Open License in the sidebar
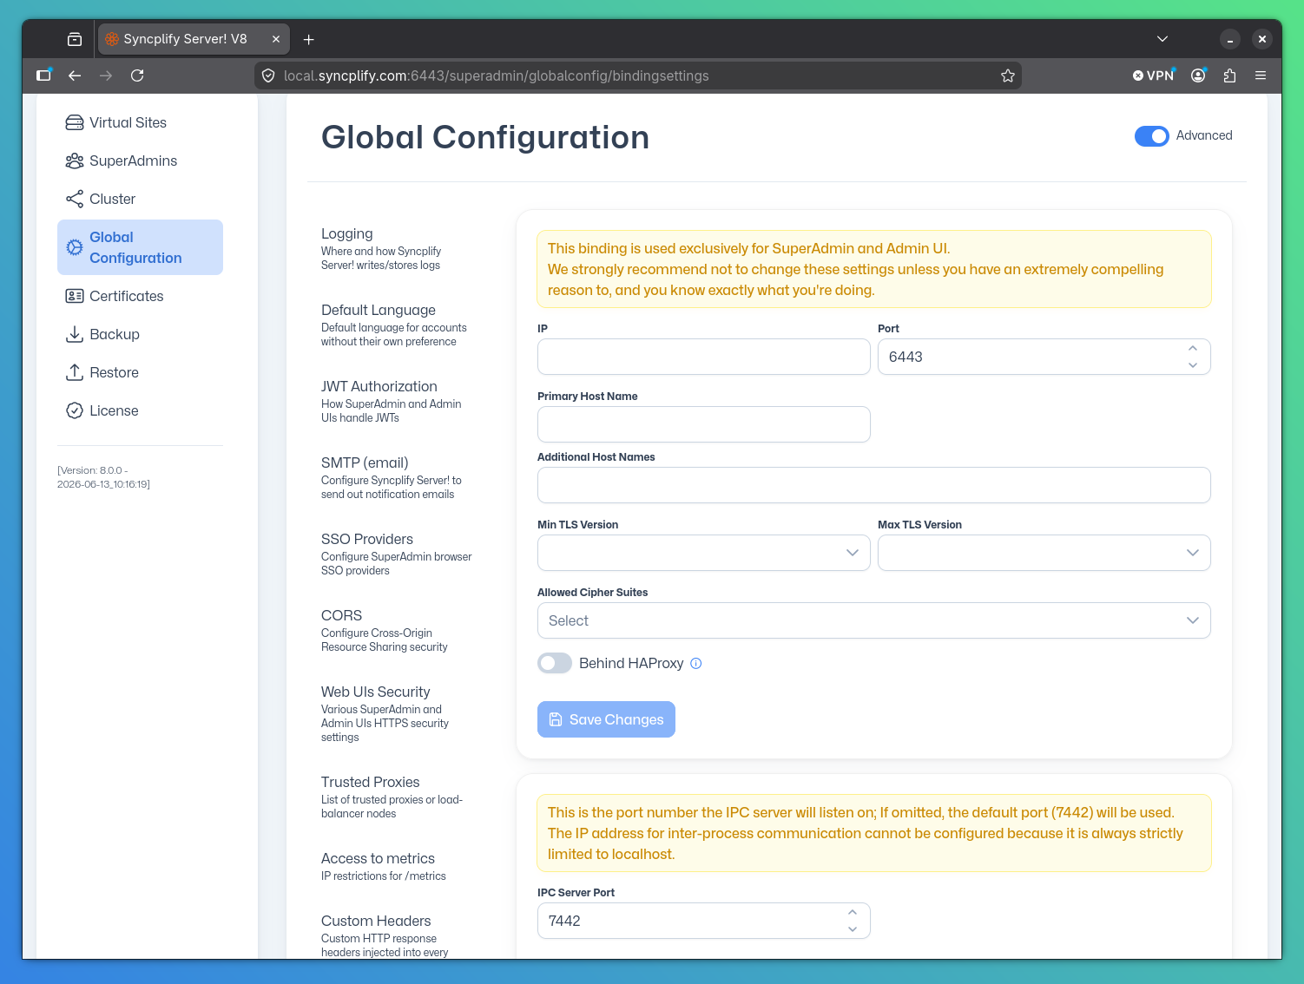Screen dimensions: 1304x984 point(140,410)
